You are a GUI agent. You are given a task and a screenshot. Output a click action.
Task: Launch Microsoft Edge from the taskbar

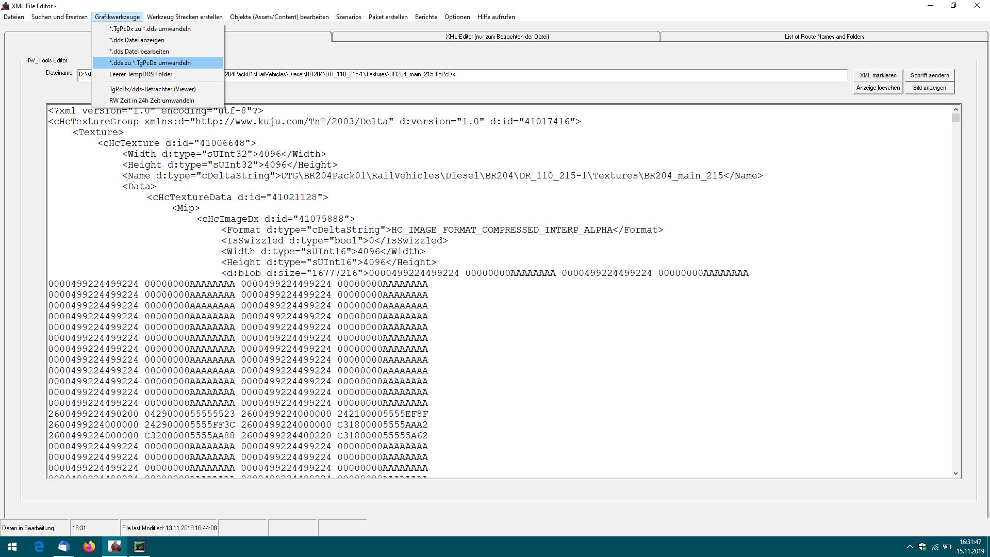click(x=39, y=547)
